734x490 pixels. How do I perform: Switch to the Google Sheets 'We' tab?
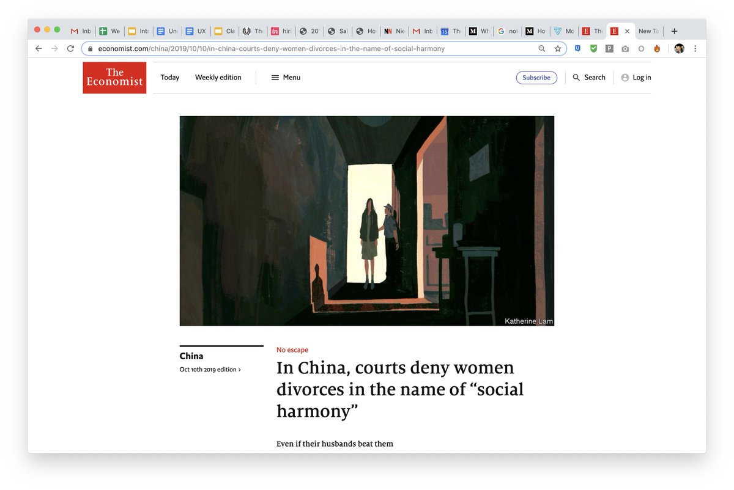110,31
